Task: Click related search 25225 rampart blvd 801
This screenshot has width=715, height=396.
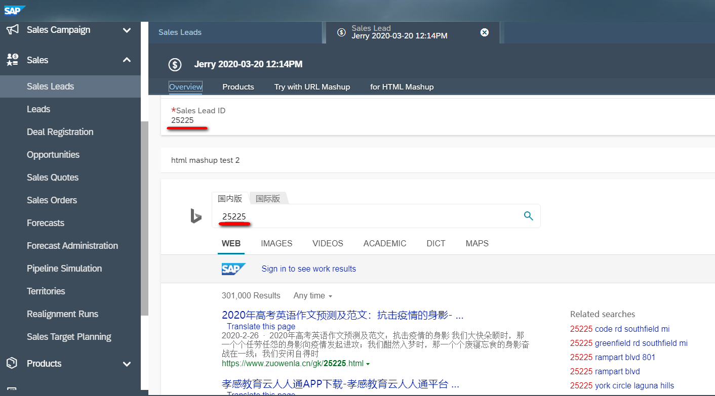Action: pyautogui.click(x=613, y=358)
